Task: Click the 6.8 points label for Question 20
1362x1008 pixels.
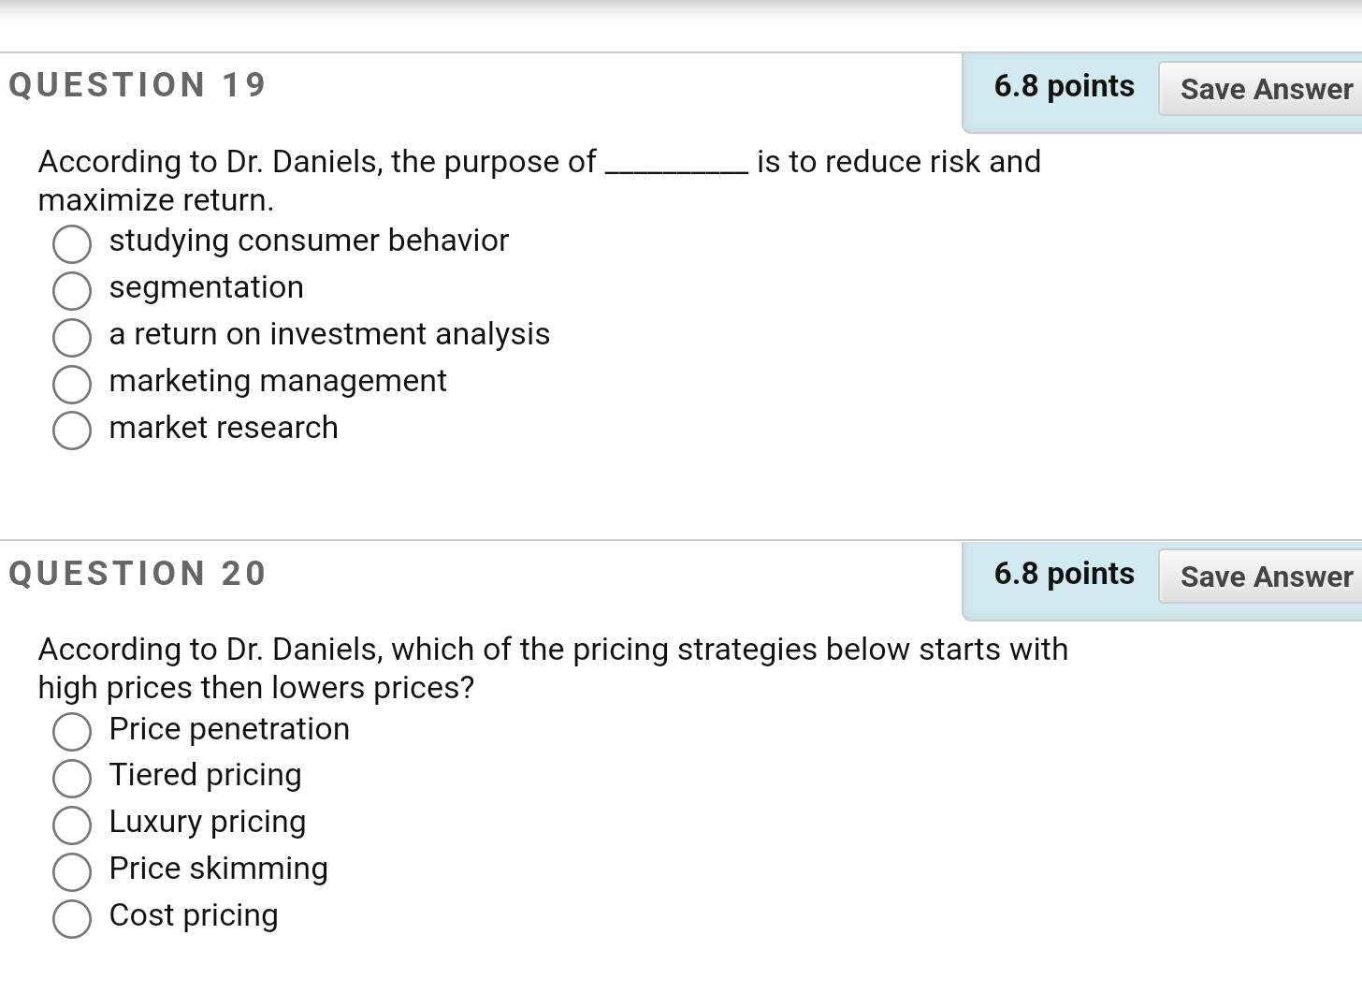Action: pyautogui.click(x=1063, y=574)
